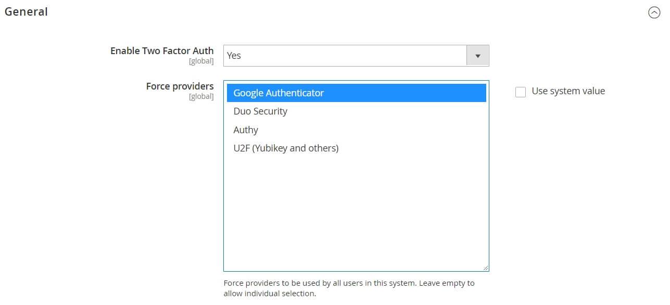
Task: Select Google Authenticator provider
Action: pyautogui.click(x=356, y=93)
